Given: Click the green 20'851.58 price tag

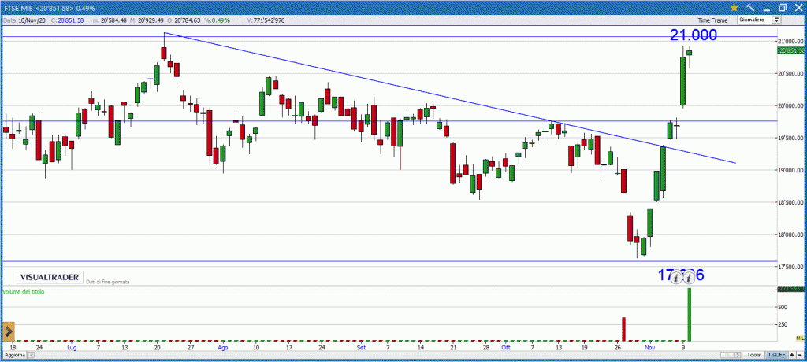Looking at the screenshot, I should pos(791,50).
